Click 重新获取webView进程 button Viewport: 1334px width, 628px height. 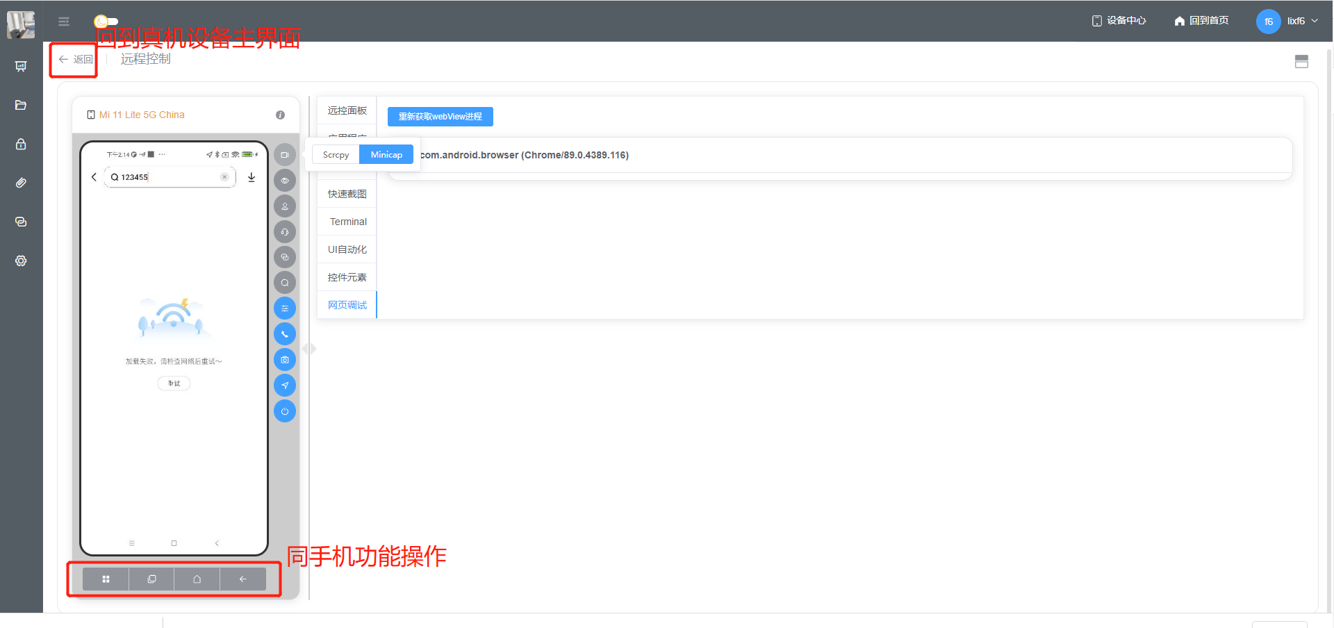click(440, 117)
